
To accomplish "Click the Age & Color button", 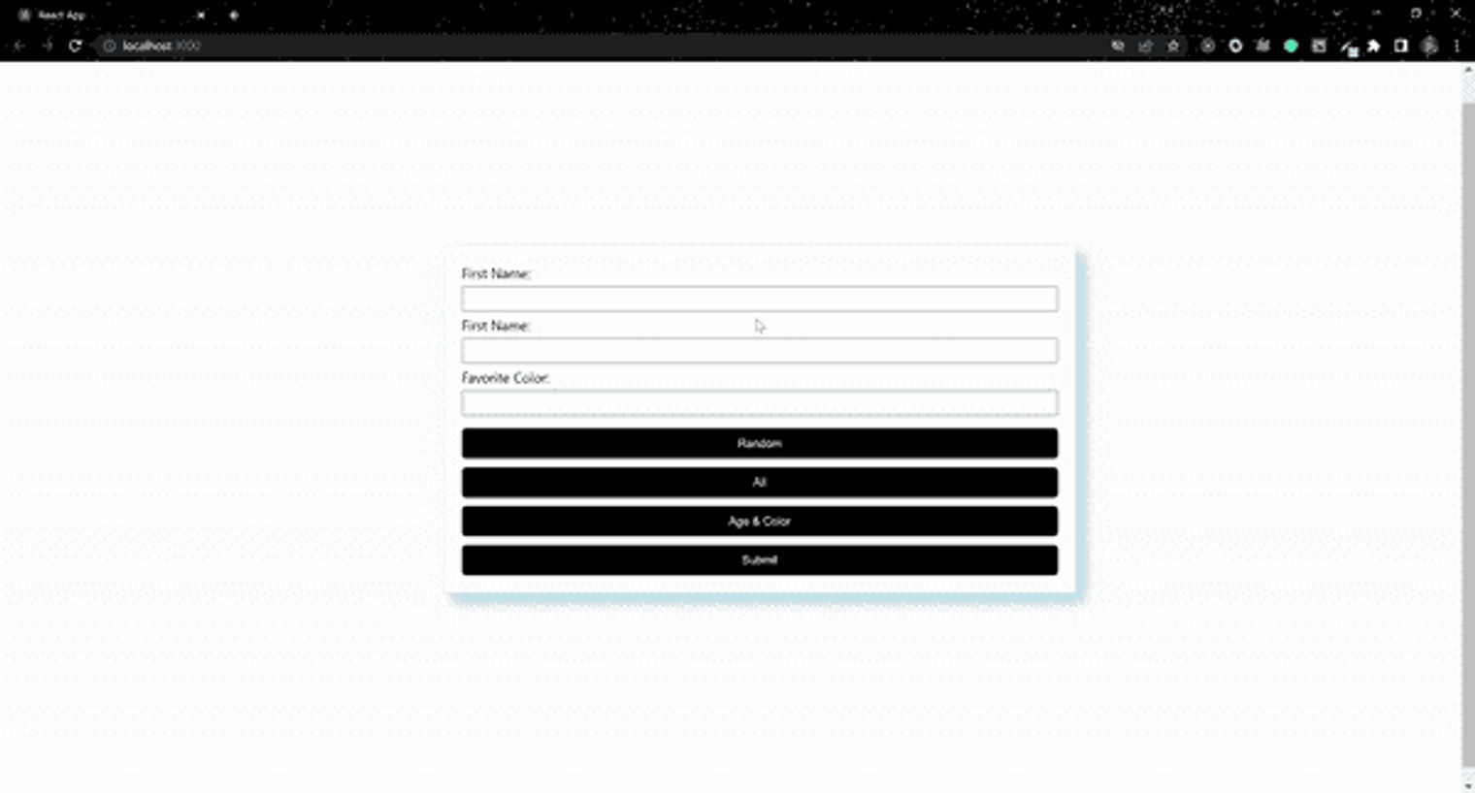I will coord(760,521).
